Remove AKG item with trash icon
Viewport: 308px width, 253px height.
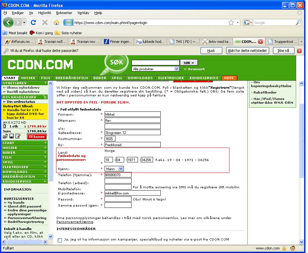pyautogui.click(x=5, y=126)
